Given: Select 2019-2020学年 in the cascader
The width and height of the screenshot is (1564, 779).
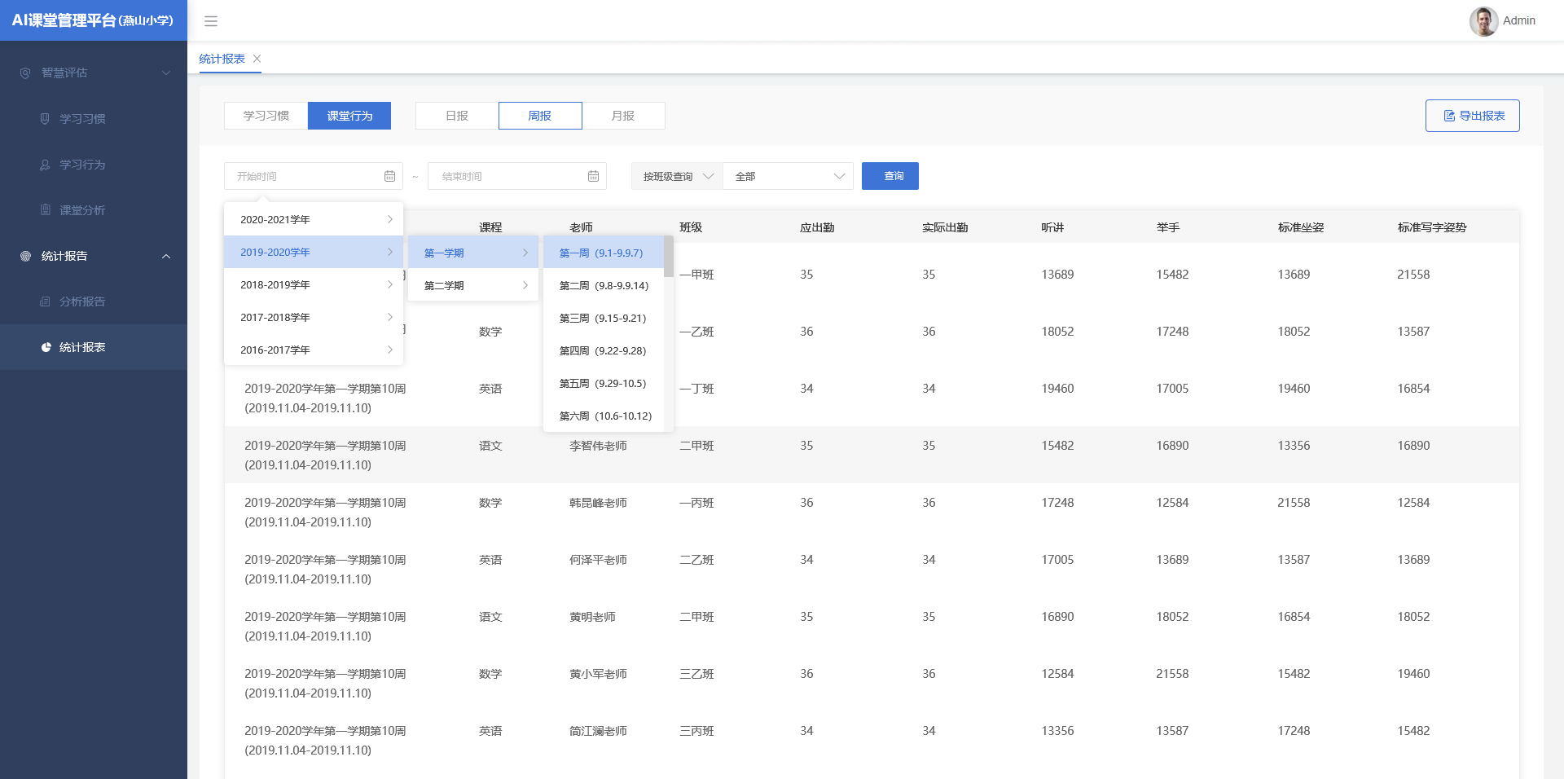Looking at the screenshot, I should click(314, 252).
